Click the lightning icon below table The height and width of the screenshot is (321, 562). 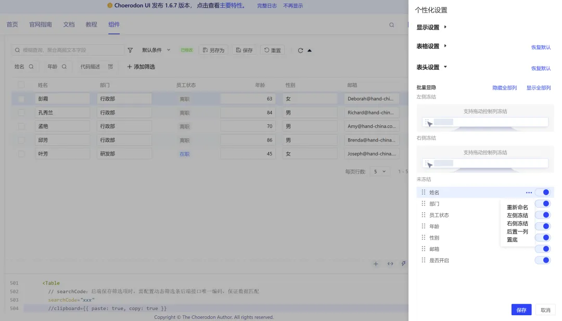(404, 263)
